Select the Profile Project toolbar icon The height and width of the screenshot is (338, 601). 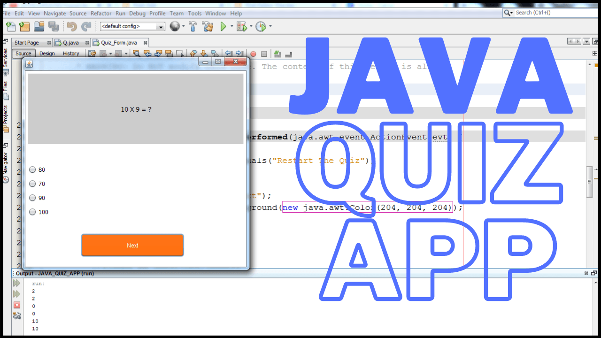(x=262, y=26)
